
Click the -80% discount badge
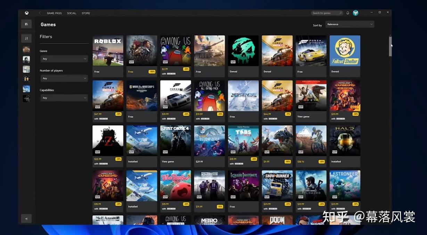click(288, 161)
